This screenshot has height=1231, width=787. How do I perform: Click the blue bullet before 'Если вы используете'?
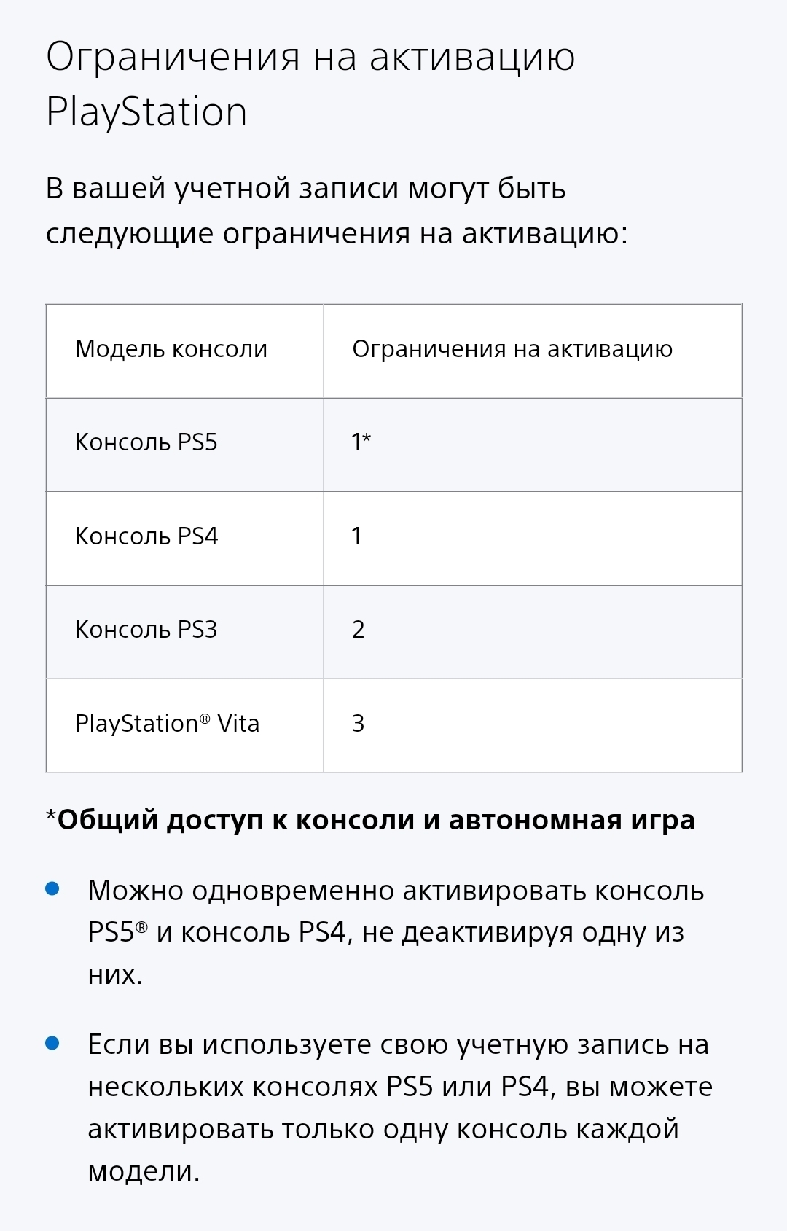pos(52,1043)
